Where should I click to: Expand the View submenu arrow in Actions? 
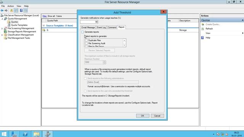[x=242, y=33]
